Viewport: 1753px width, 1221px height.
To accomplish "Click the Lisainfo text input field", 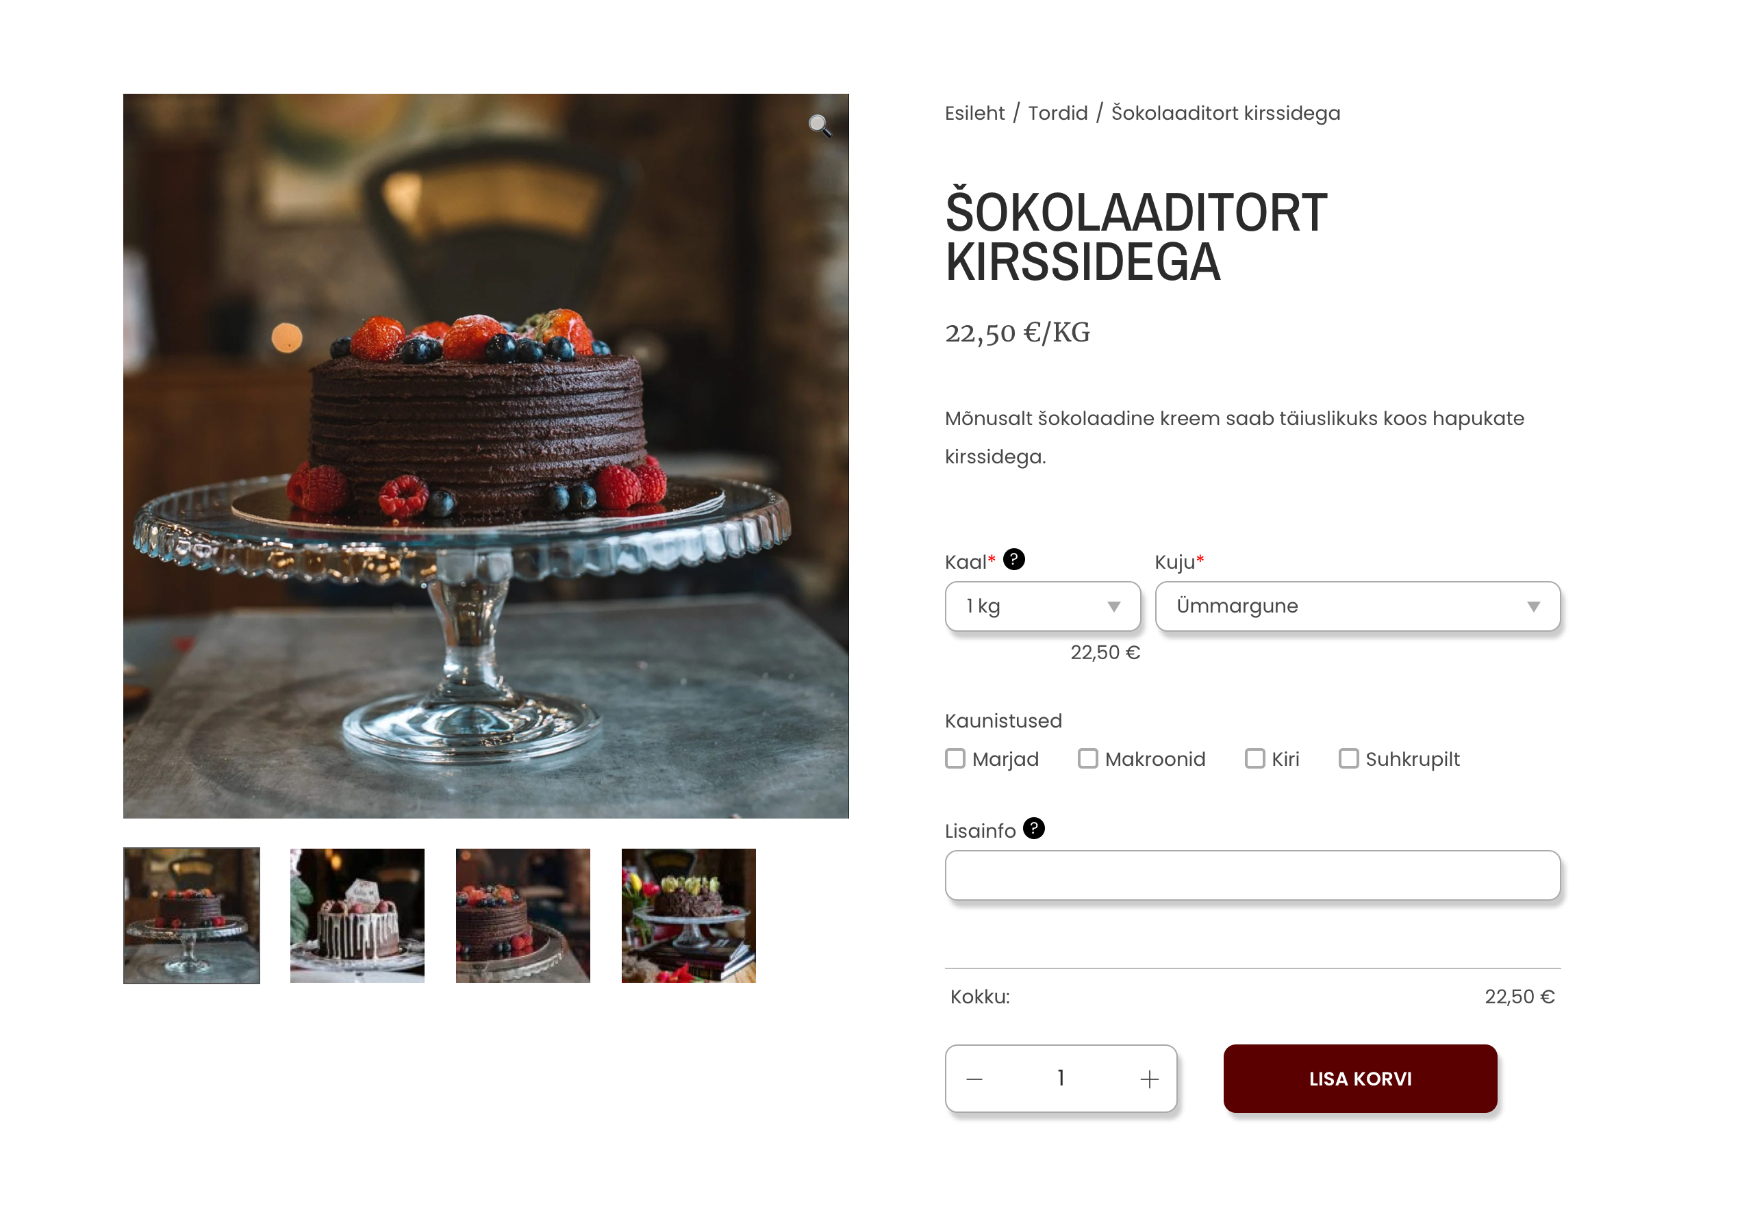I will point(1252,875).
